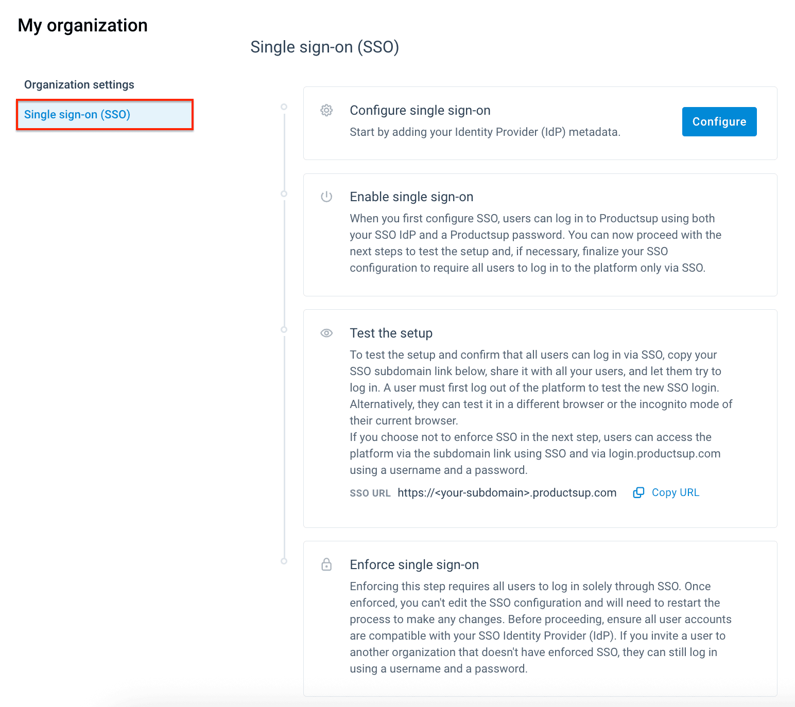The image size is (795, 707).
Task: Click the SSO URL subdomain address text
Action: pyautogui.click(x=507, y=493)
